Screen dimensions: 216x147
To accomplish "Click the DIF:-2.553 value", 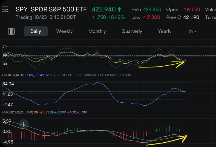I will pyautogui.click(x=41, y=112).
